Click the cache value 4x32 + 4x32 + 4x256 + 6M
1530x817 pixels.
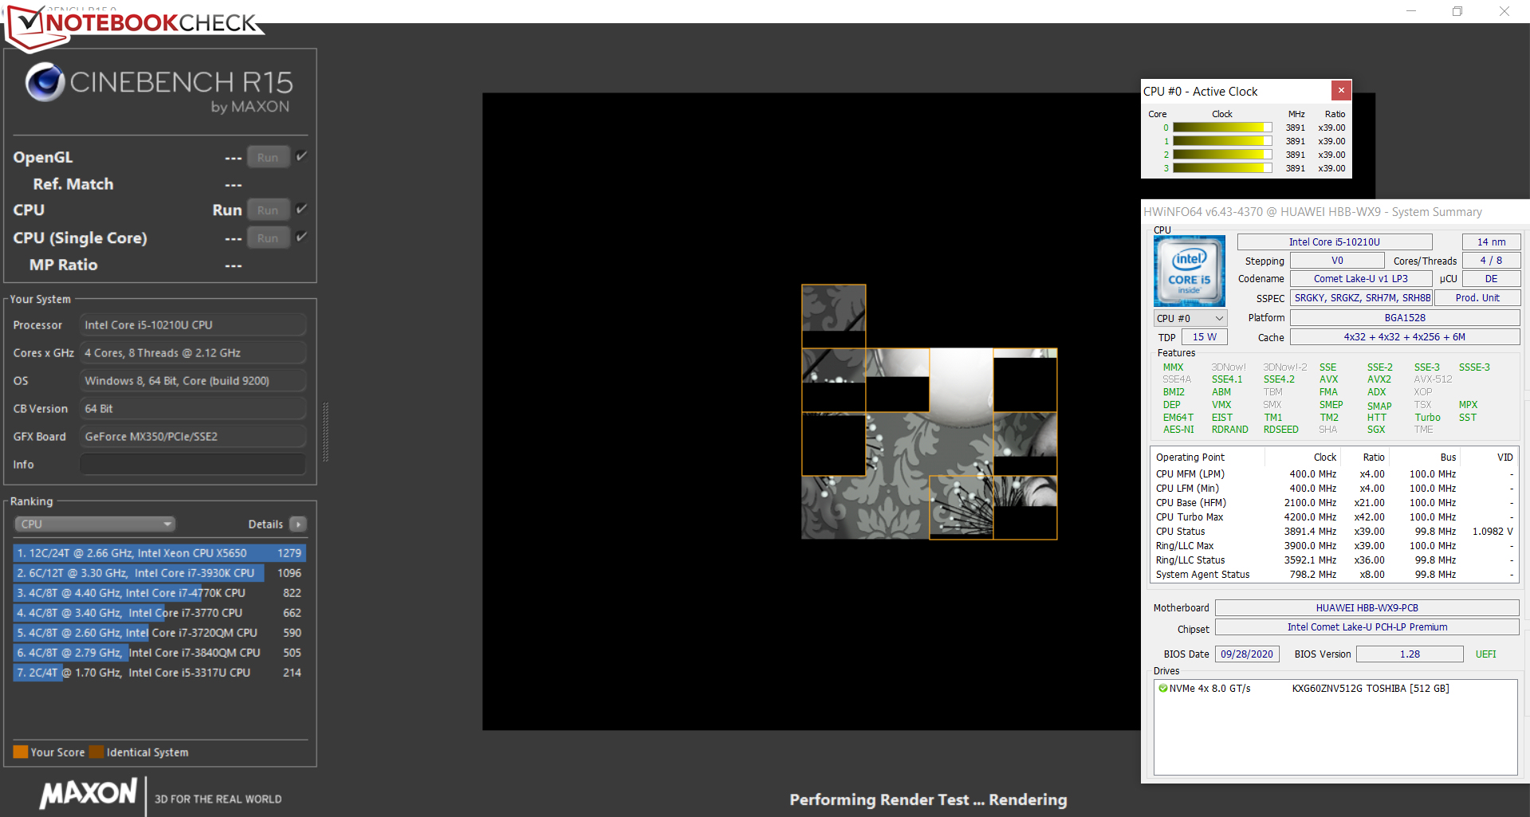(x=1405, y=337)
